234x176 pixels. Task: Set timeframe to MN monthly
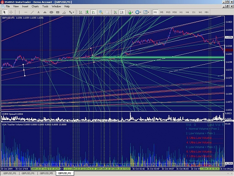pyautogui.click(x=207, y=12)
